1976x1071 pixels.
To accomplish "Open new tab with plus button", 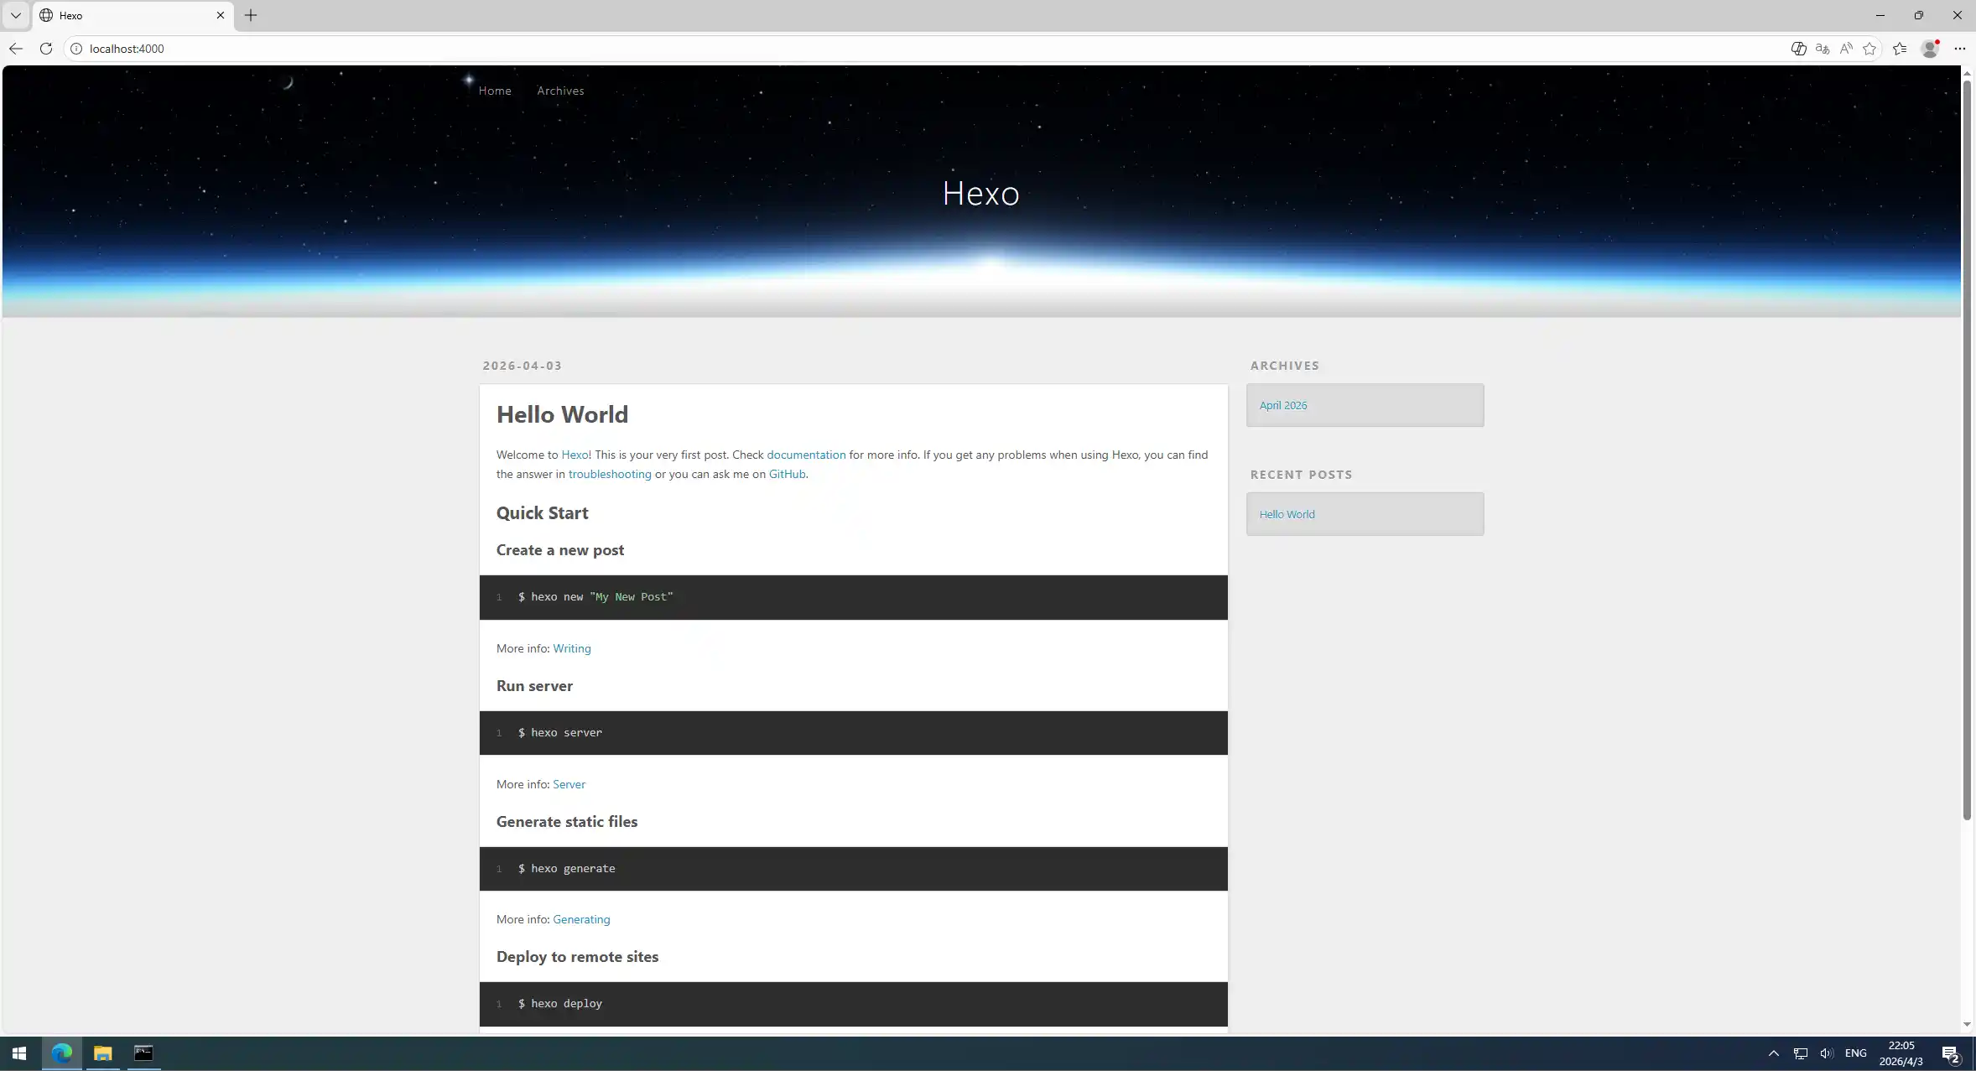I will (251, 15).
